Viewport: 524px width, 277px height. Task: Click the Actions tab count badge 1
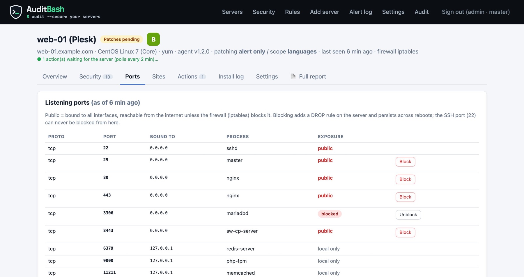(202, 77)
